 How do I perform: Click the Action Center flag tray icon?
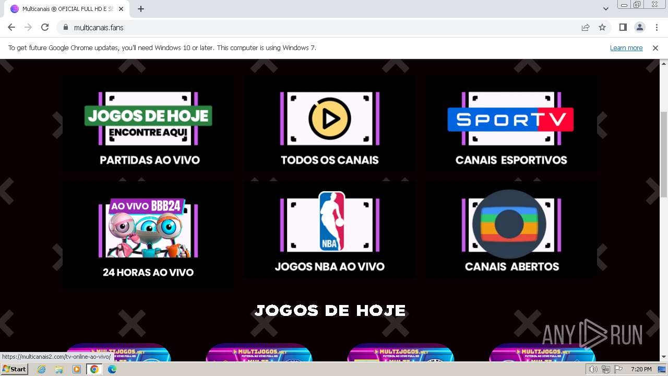tap(618, 369)
